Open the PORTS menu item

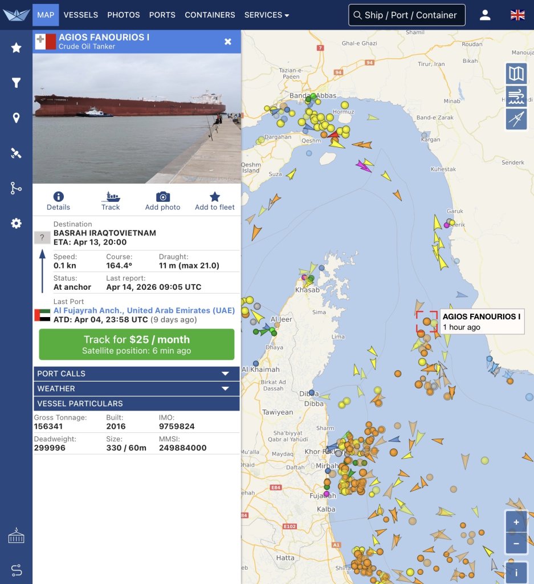click(x=162, y=15)
